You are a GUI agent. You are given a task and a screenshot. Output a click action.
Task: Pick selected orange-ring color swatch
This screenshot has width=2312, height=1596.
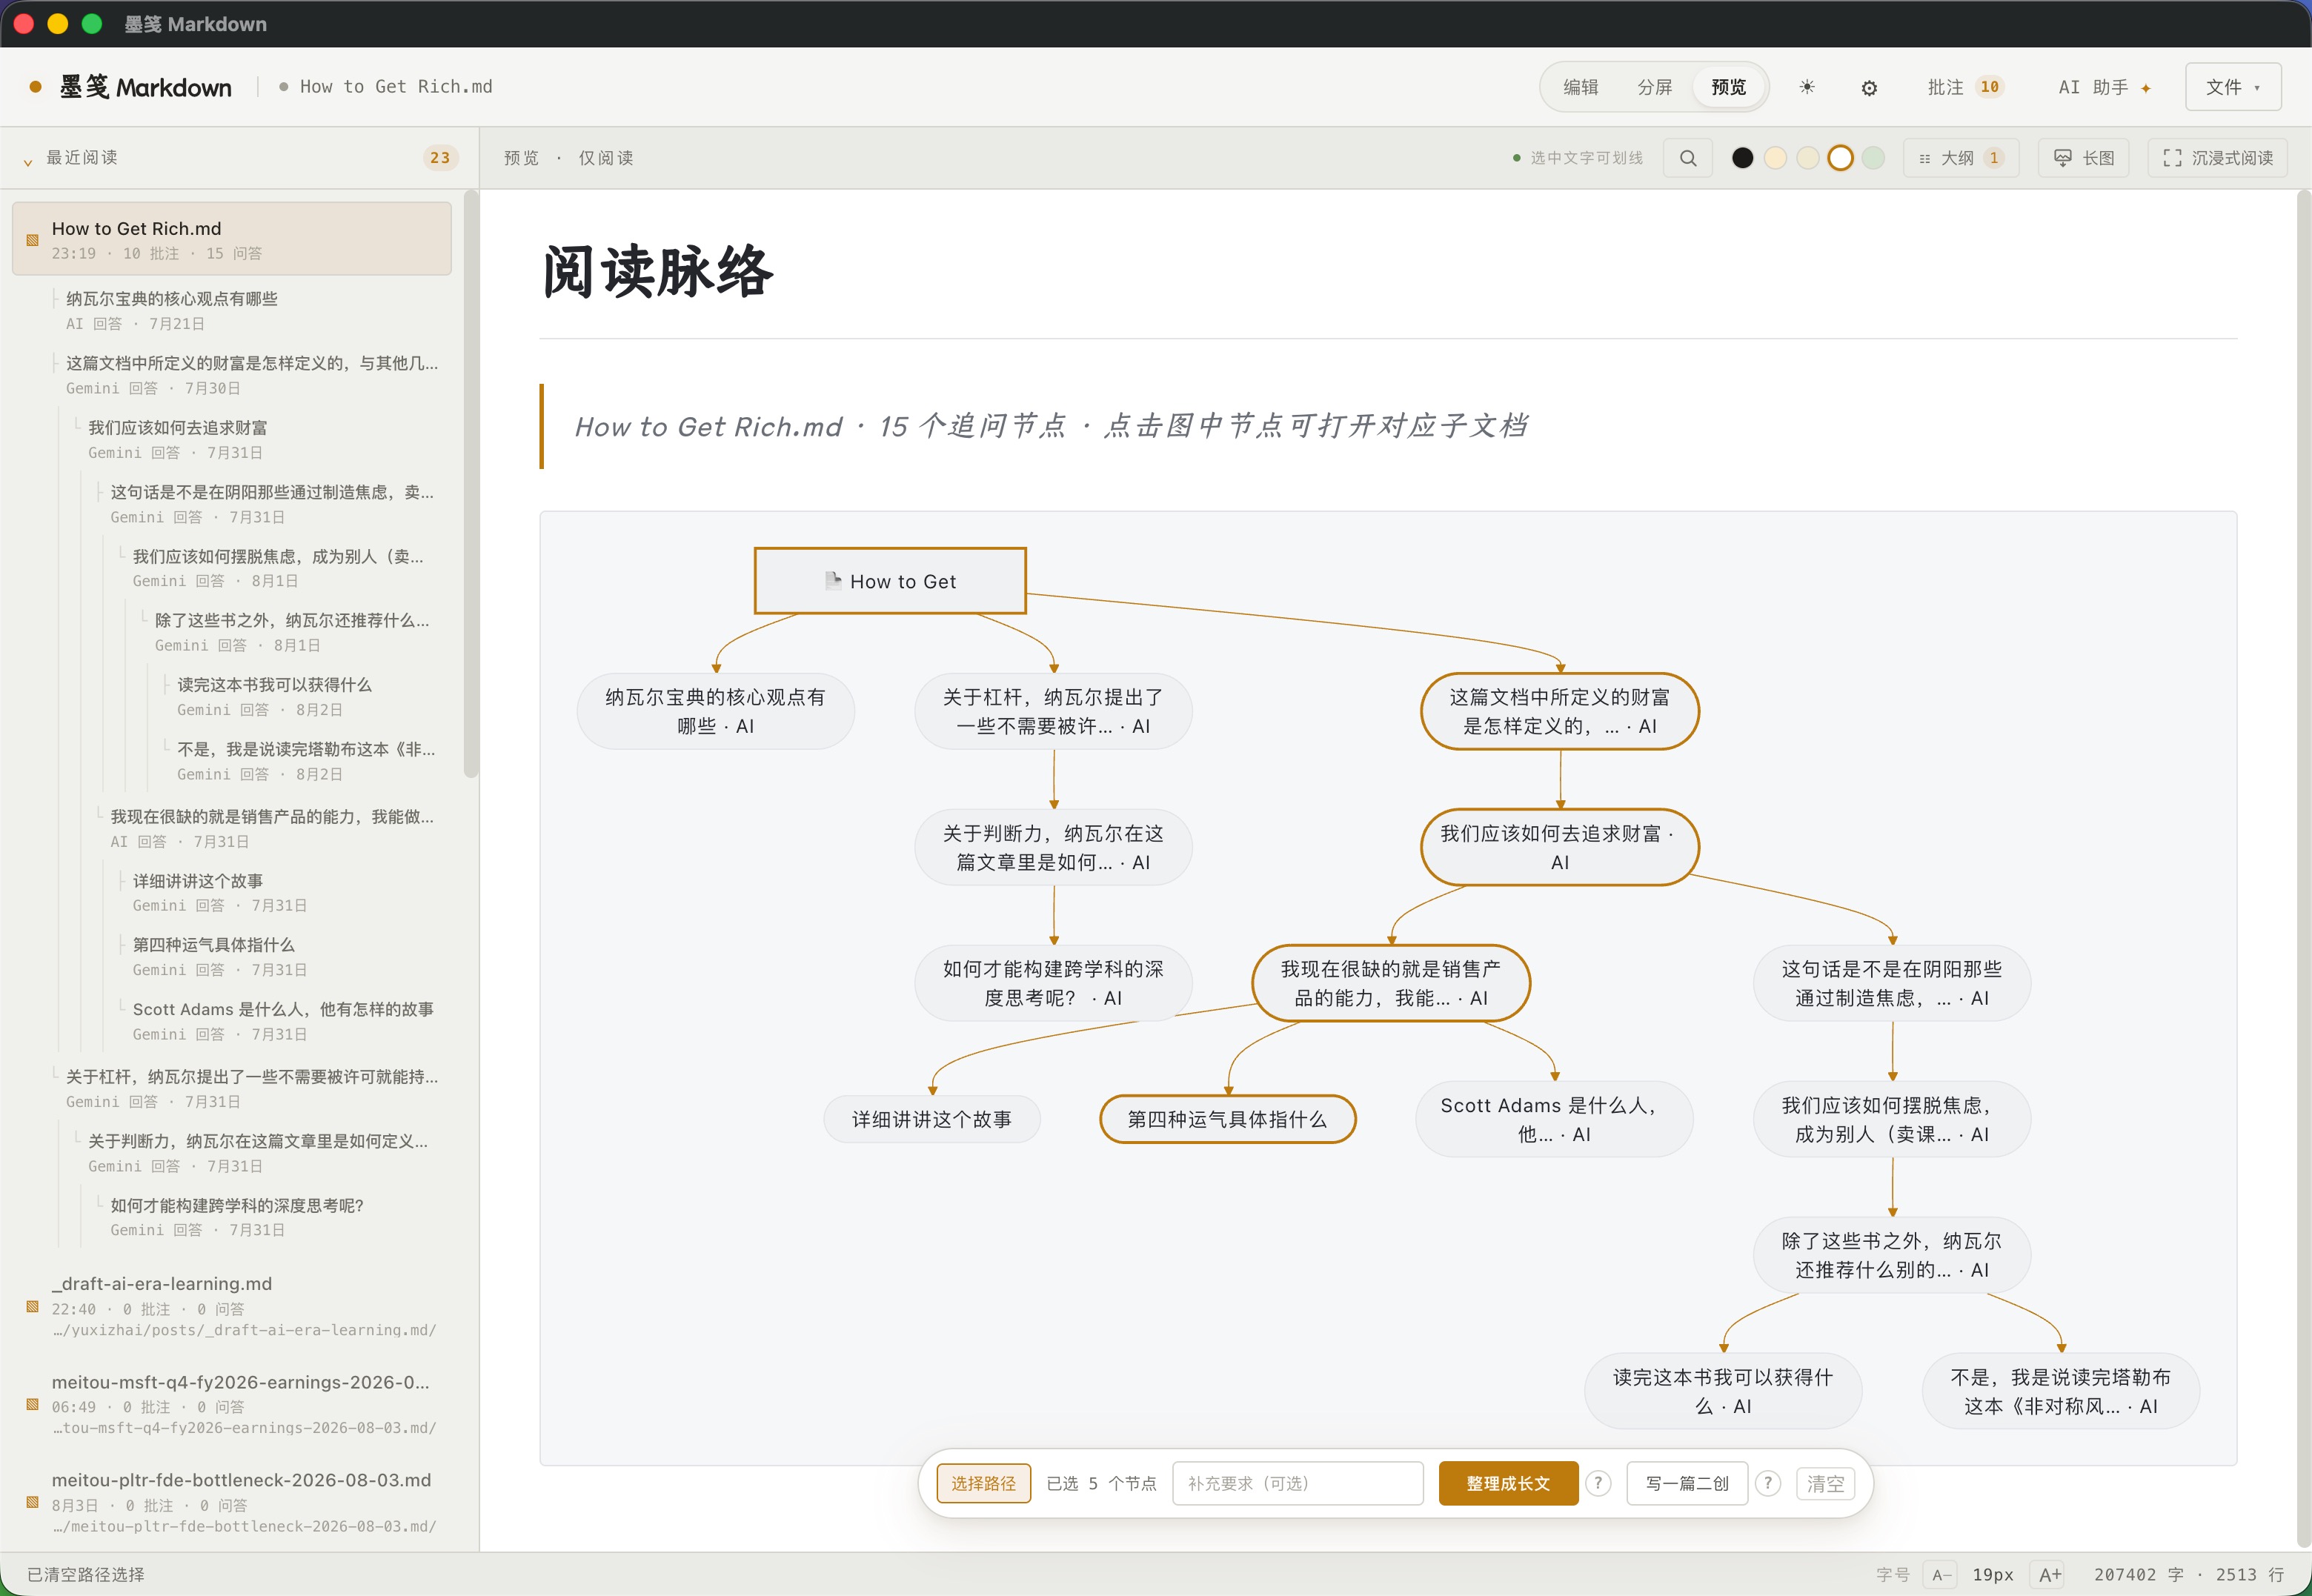point(1840,158)
